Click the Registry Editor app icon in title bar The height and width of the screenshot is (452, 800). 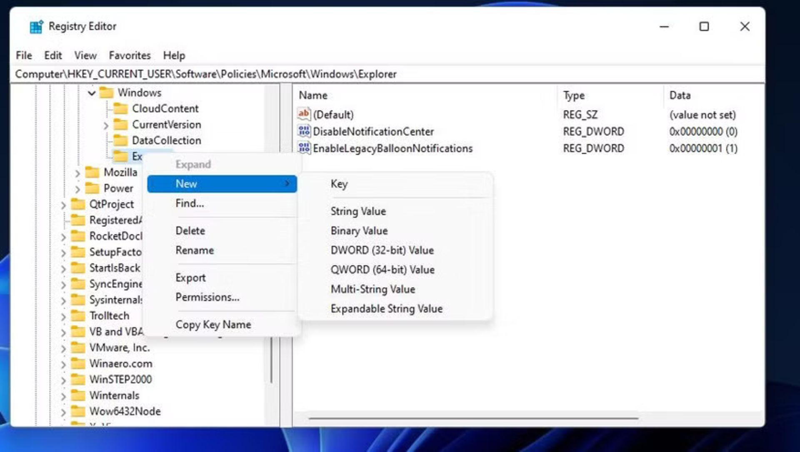click(36, 27)
